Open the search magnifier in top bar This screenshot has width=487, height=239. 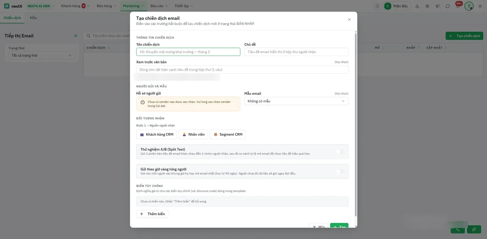[x=377, y=6]
